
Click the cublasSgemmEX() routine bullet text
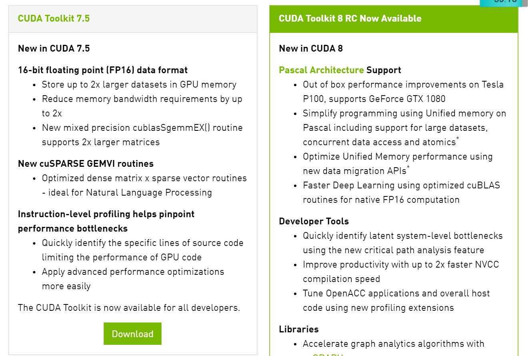pyautogui.click(x=142, y=135)
